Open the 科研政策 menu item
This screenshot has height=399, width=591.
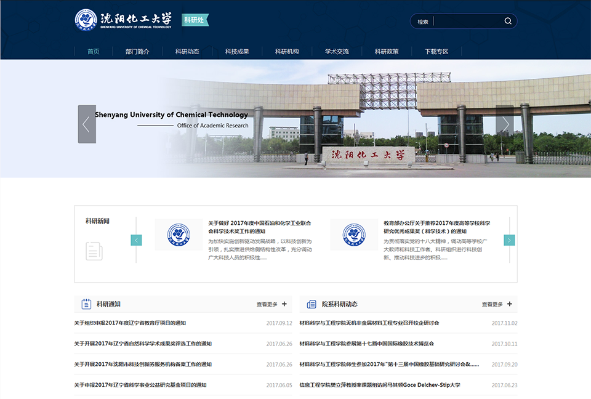[x=387, y=52]
